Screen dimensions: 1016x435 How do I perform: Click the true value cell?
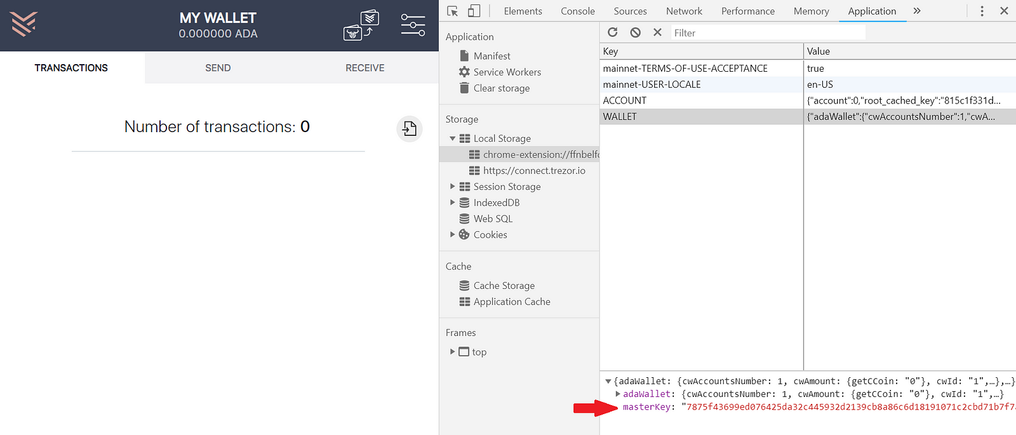click(x=910, y=68)
